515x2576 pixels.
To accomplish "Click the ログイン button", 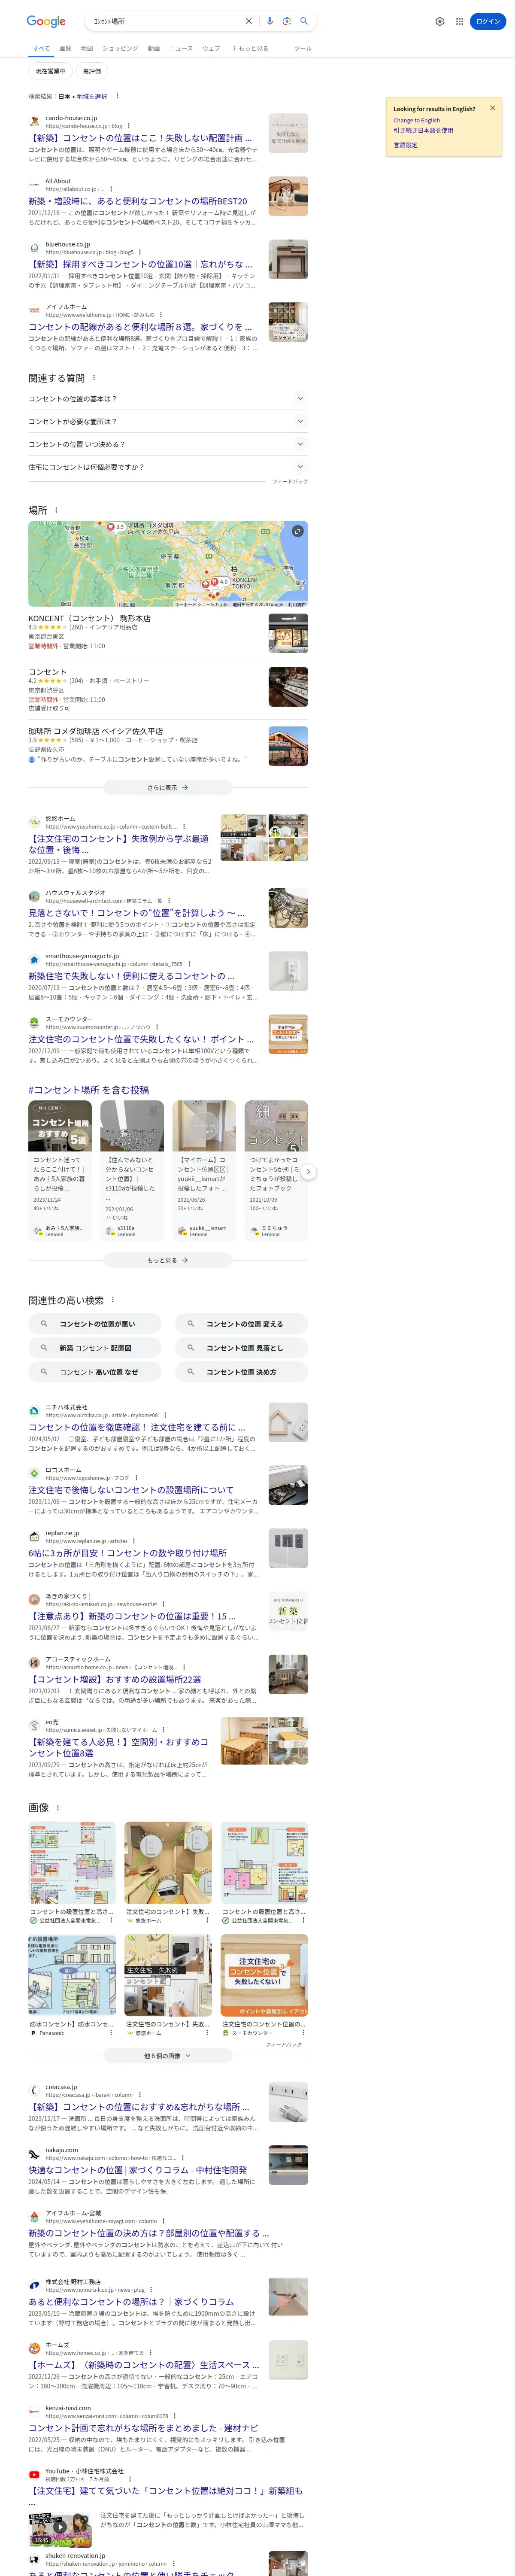I will (x=488, y=21).
